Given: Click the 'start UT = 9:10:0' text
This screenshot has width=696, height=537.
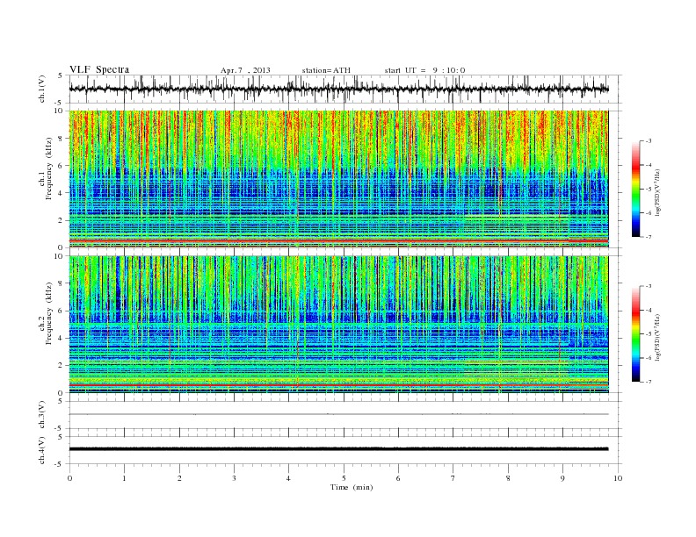Looking at the screenshot, I should [424, 70].
